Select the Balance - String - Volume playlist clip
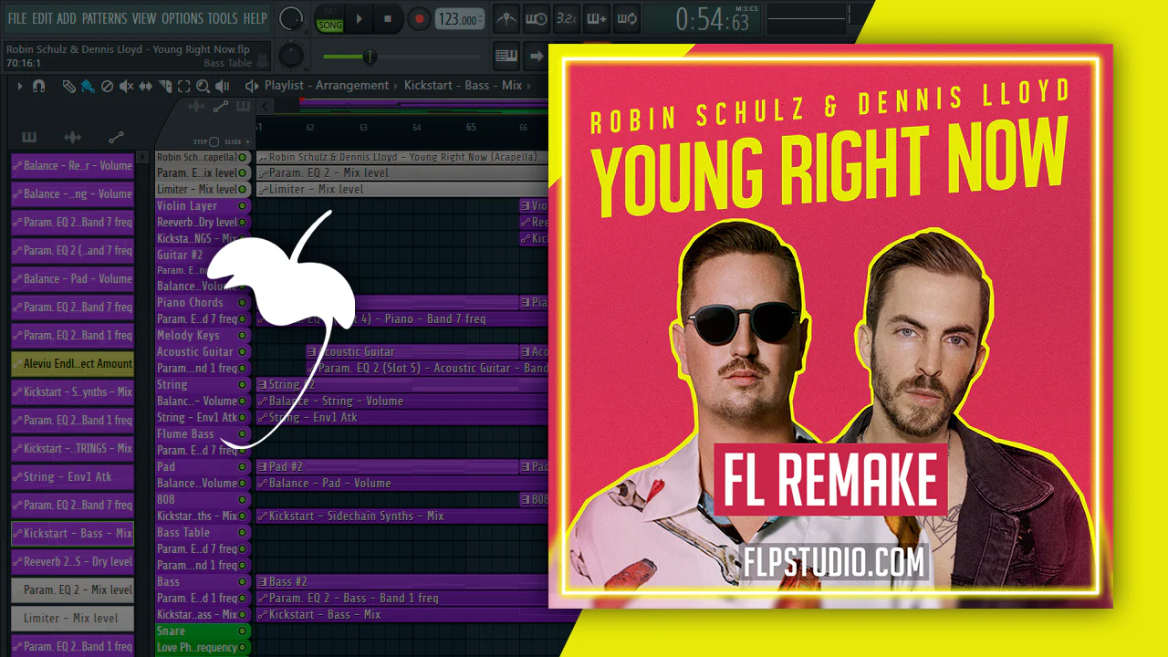The height and width of the screenshot is (657, 1168). pyautogui.click(x=401, y=401)
